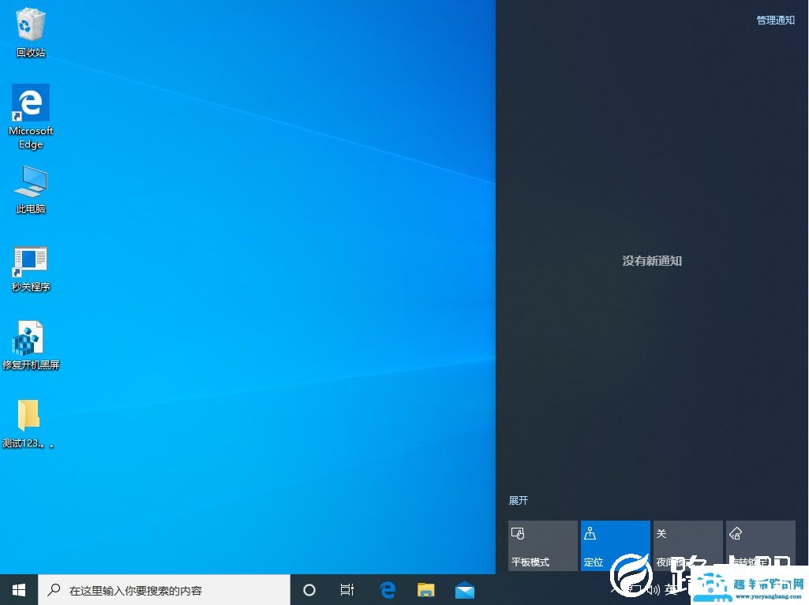Open the Mail app on the taskbar

464,590
